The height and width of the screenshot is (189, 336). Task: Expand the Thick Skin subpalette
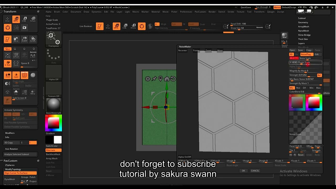303,39
